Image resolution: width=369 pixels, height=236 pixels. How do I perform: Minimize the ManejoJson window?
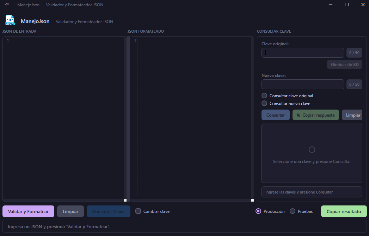point(331,5)
